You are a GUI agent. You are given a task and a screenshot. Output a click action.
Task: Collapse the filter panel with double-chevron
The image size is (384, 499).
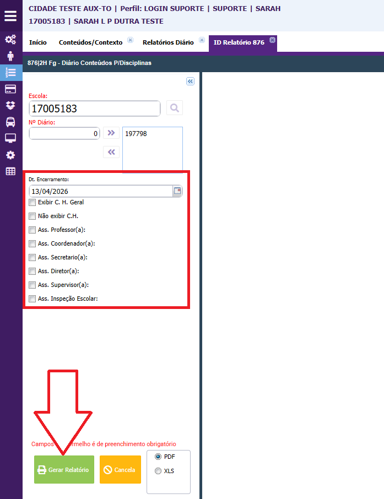[x=190, y=82]
